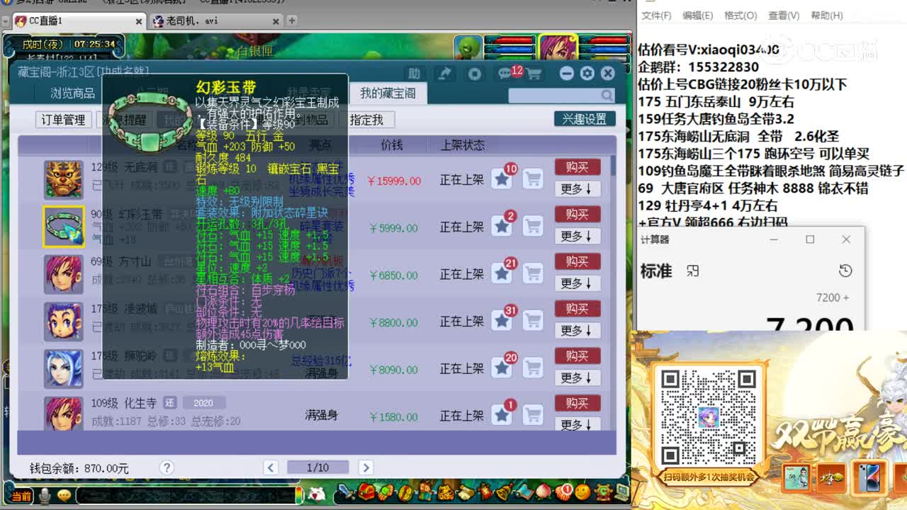The image size is (907, 510).
Task: Click 购买 for 69级 方寸山 listing
Action: coord(578,261)
